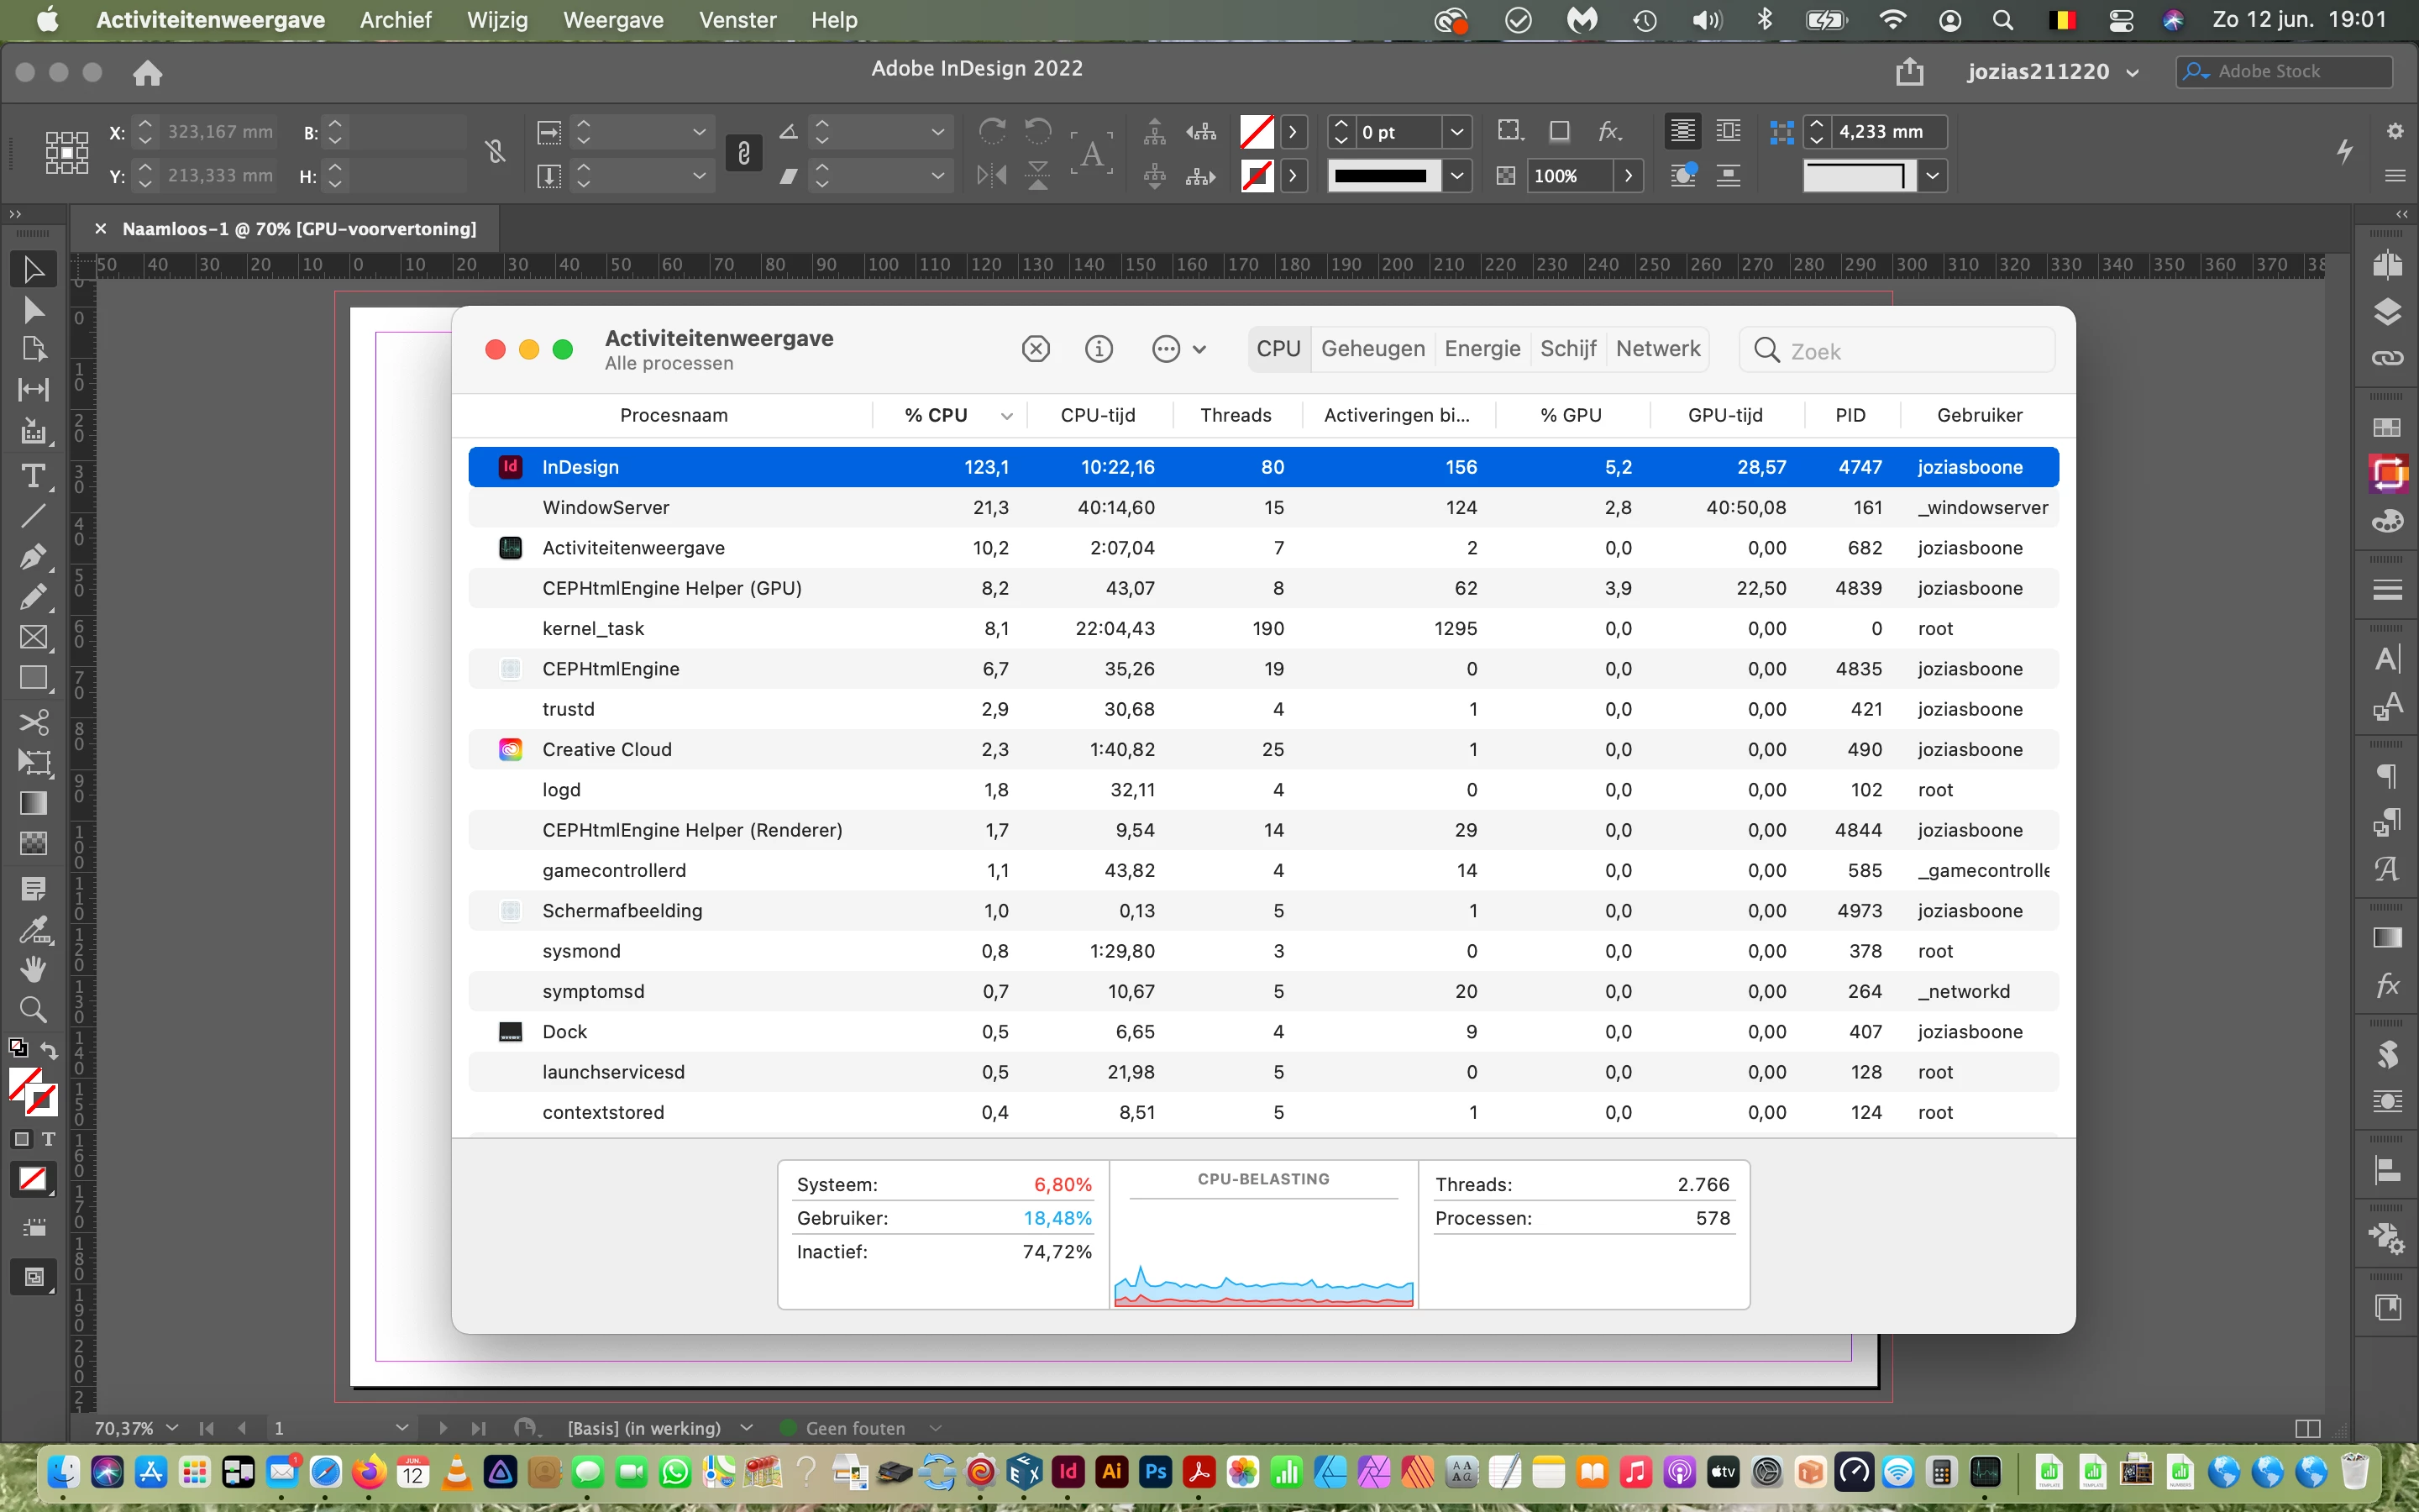Stop the selected process with X button
The image size is (2419, 1512).
point(1036,349)
